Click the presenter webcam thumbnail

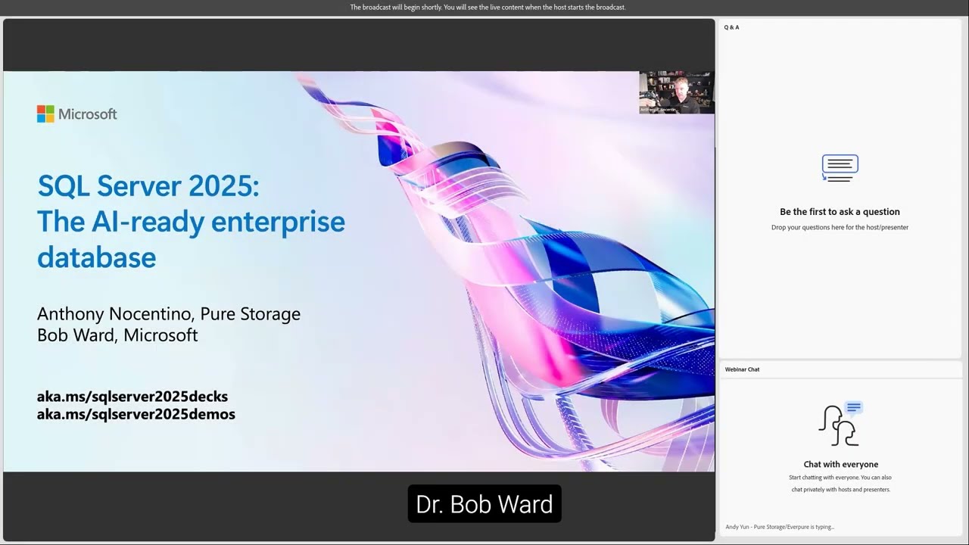pos(676,93)
